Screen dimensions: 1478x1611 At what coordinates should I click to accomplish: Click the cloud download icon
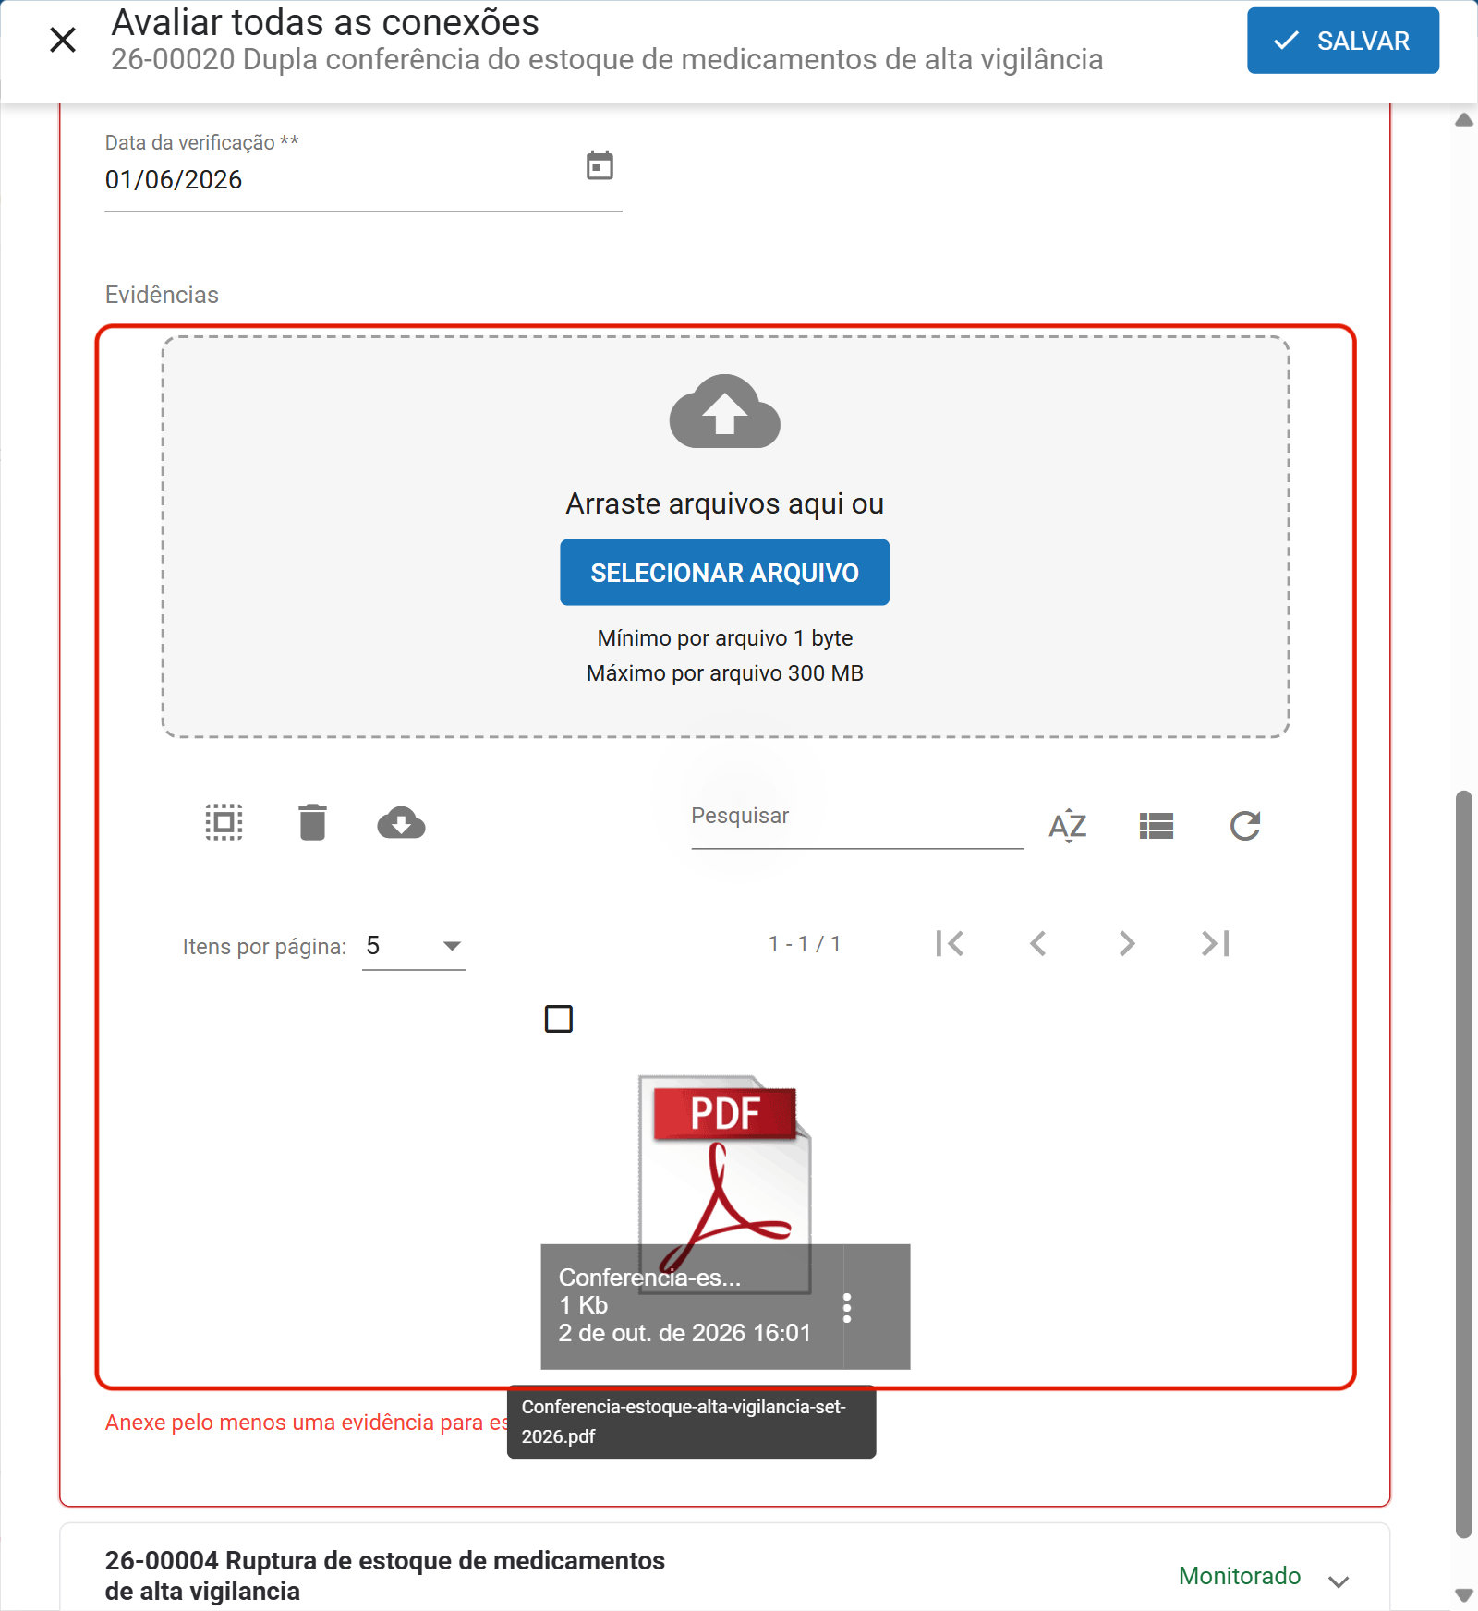(401, 823)
